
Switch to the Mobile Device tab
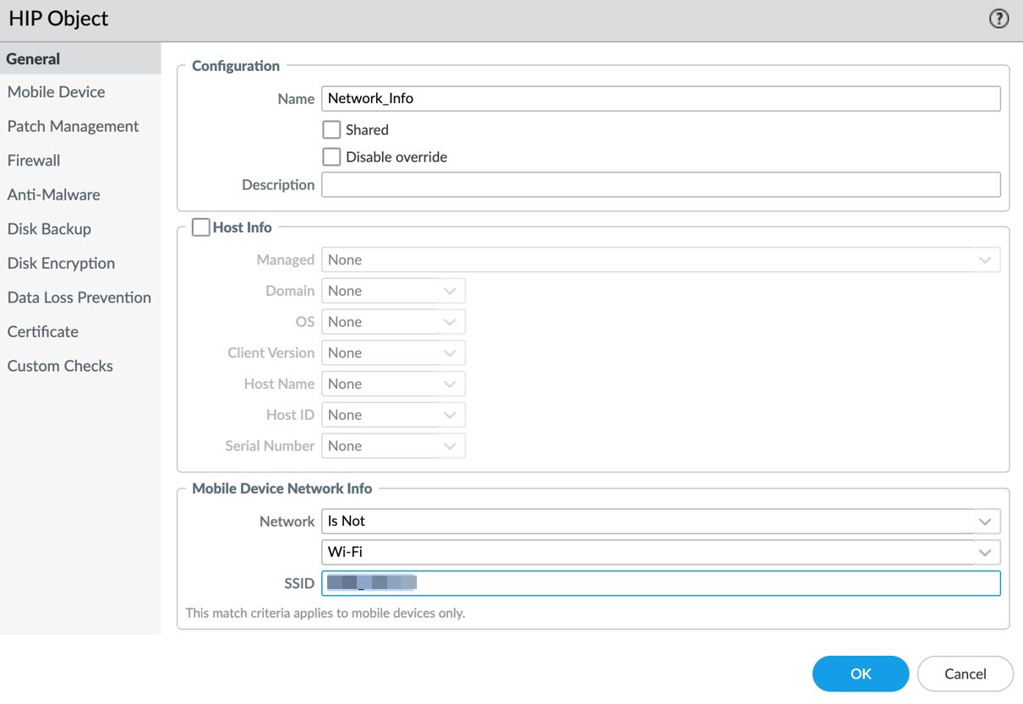click(x=57, y=92)
